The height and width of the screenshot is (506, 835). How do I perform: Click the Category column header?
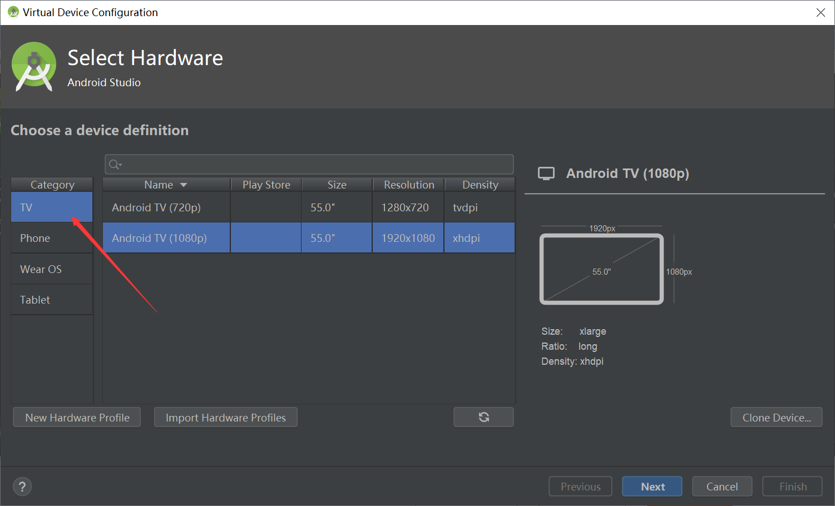pyautogui.click(x=52, y=185)
